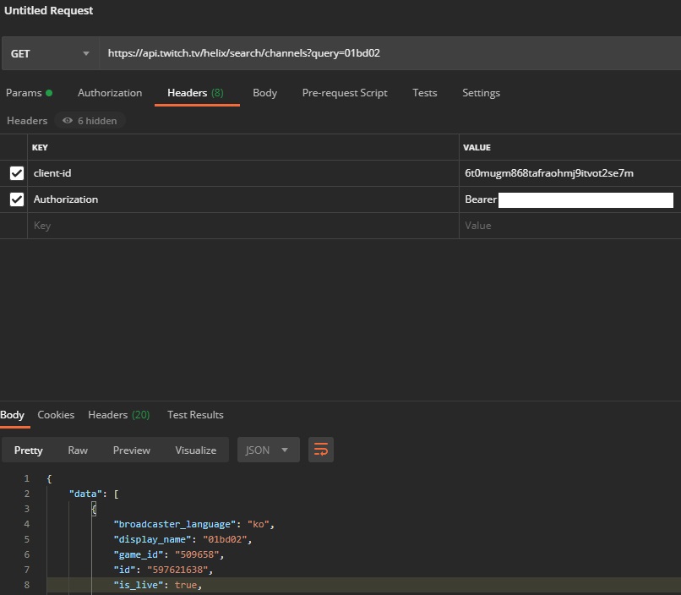Click the "data" key on line 2
Viewport: 681px width, 595px height.
[85, 494]
